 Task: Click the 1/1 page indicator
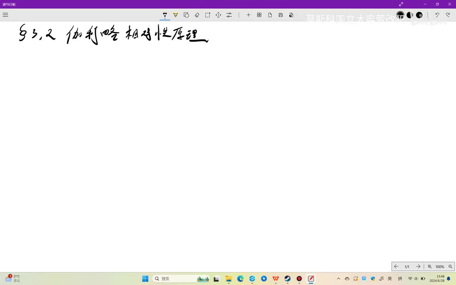(x=407, y=267)
